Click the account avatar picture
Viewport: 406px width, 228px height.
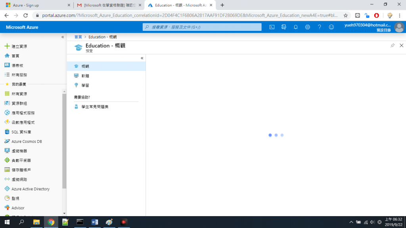[399, 27]
